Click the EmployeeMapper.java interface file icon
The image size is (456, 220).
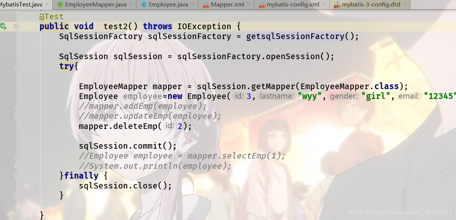60,5
